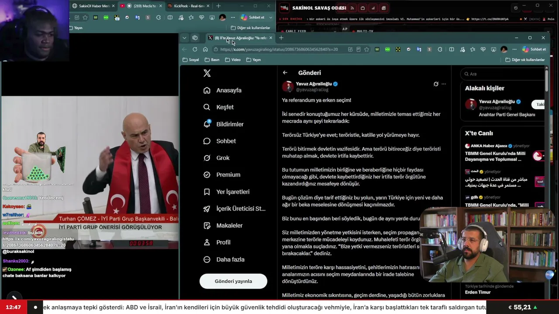
Task: Switch to SakinOl Haber Merkezi tab
Action: [x=93, y=6]
